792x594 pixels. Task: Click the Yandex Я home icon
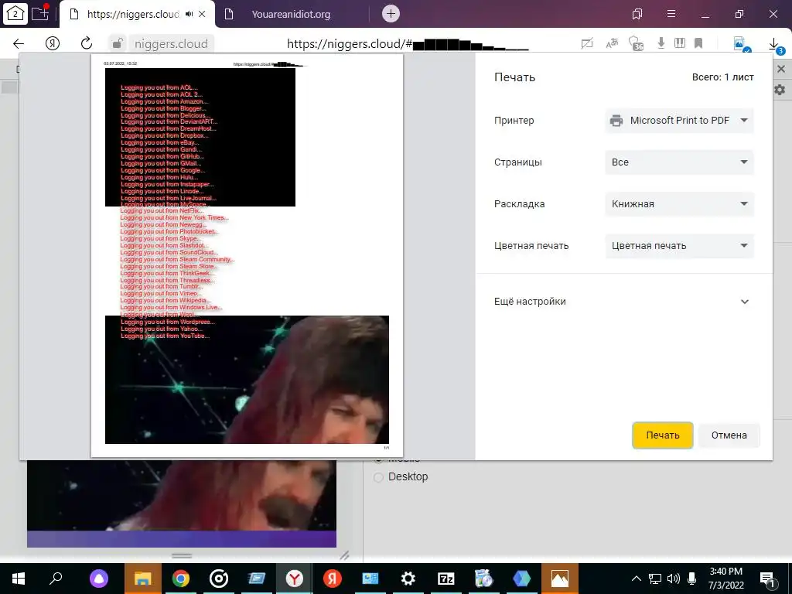tap(53, 43)
